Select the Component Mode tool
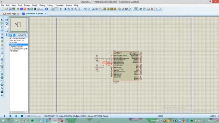Image resolution: width=219 pixels, height=123 pixels. (2, 24)
